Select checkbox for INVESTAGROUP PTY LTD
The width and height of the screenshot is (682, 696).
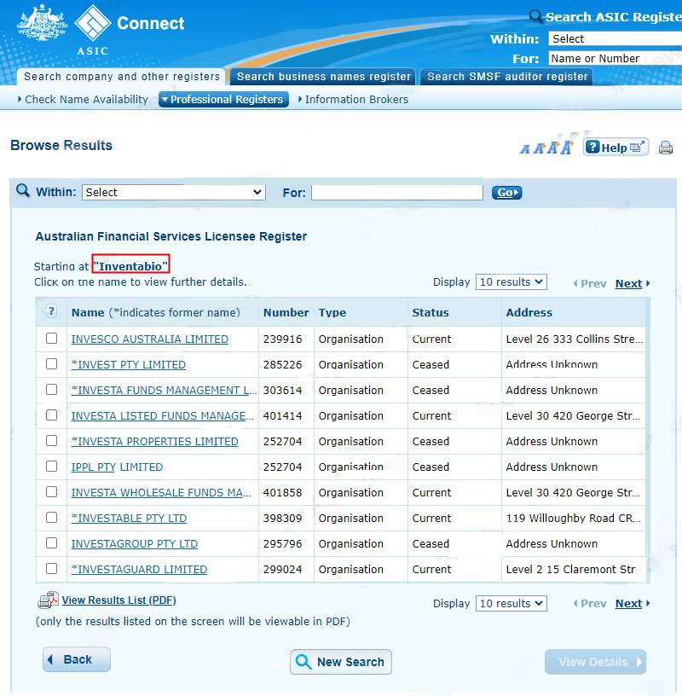[x=51, y=542]
